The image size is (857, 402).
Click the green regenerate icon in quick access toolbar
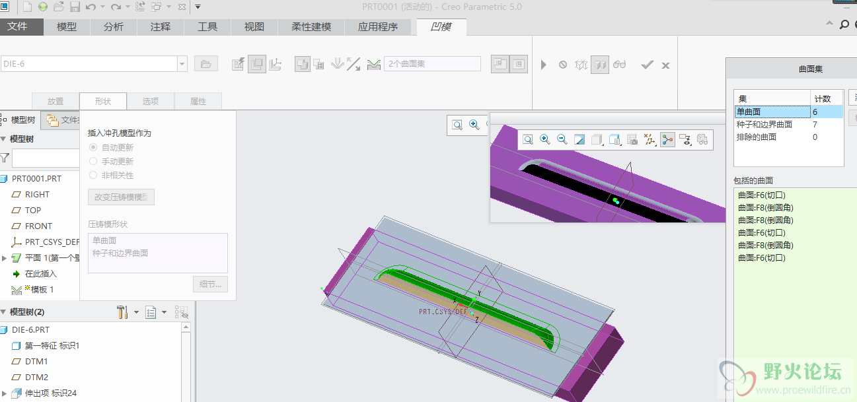point(43,7)
